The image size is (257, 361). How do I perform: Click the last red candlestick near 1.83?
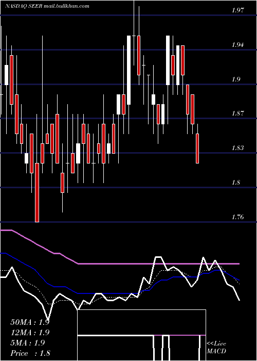(197, 149)
